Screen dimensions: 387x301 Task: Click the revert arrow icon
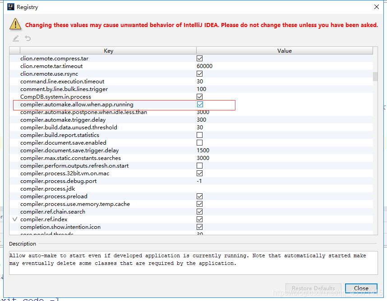pos(28,38)
